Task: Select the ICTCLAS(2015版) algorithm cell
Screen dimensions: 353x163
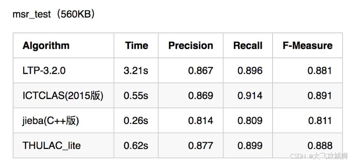Action: coord(63,96)
